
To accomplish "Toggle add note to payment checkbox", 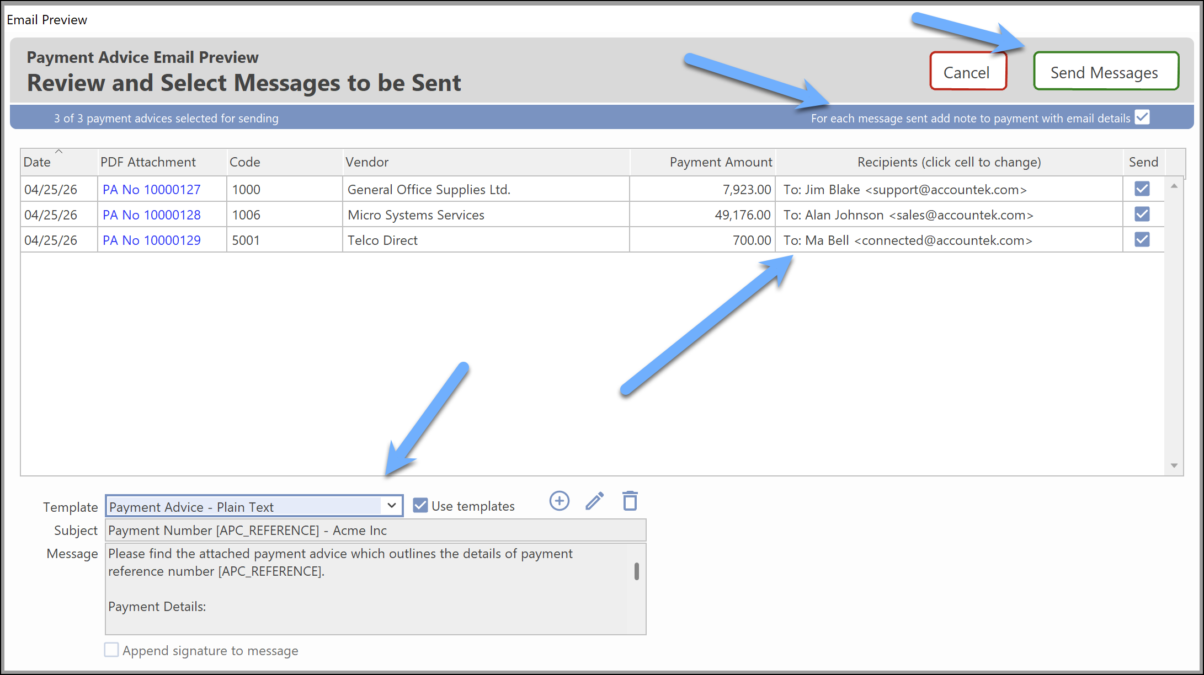I will [x=1142, y=117].
